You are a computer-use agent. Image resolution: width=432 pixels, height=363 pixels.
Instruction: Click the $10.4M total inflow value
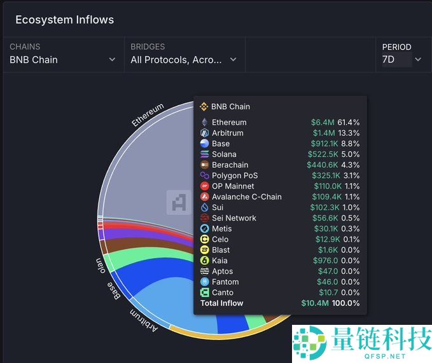315,303
